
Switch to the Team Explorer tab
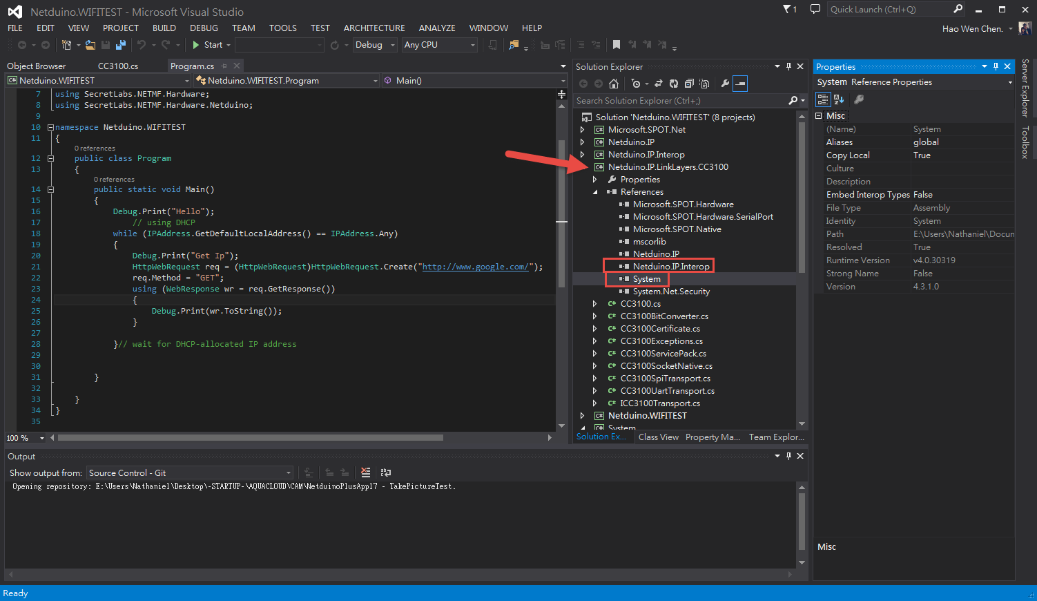click(x=777, y=437)
